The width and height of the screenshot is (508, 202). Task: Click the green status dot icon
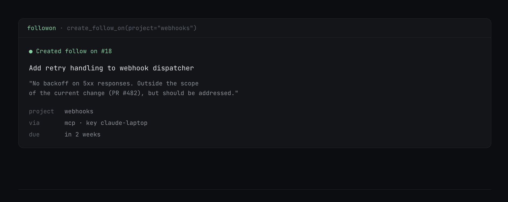[x=31, y=52]
